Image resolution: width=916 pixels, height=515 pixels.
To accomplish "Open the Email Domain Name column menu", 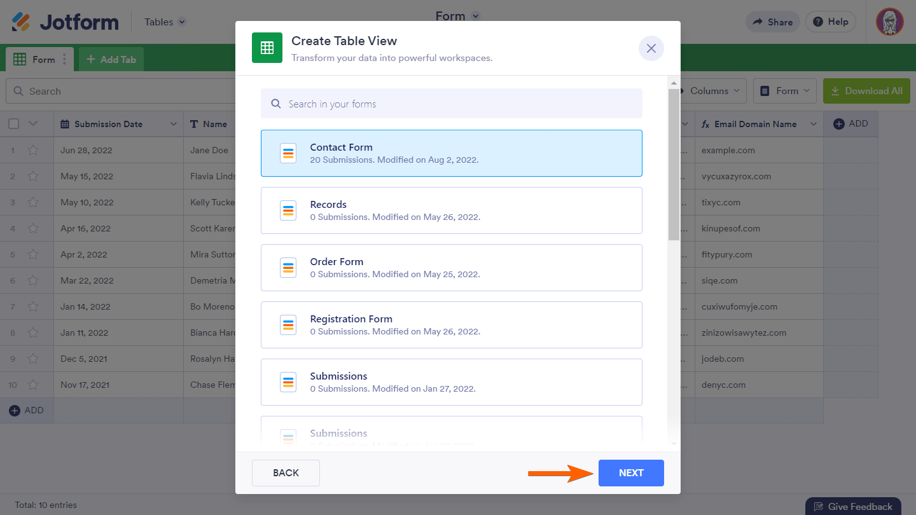I will 813,124.
